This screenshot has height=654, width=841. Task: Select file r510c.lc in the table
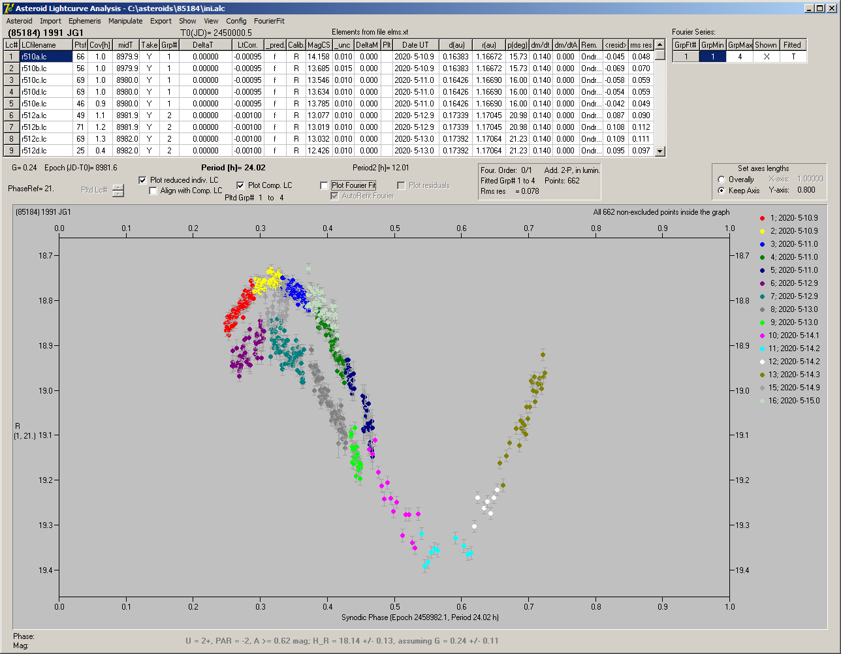coord(46,80)
